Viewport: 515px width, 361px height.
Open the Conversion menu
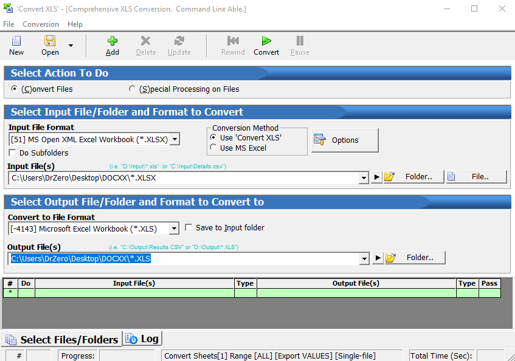(x=41, y=24)
